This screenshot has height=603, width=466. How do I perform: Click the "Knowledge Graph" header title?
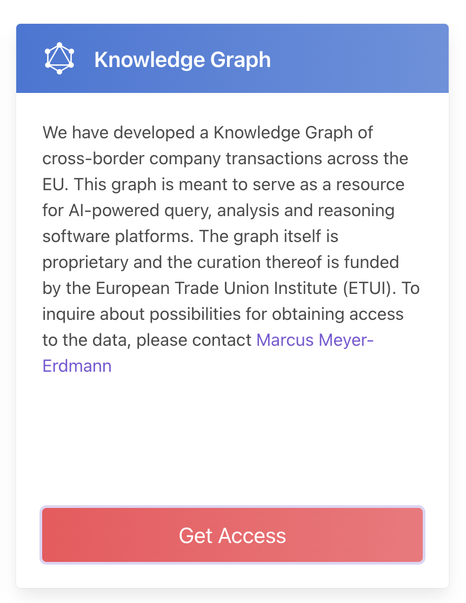click(182, 59)
